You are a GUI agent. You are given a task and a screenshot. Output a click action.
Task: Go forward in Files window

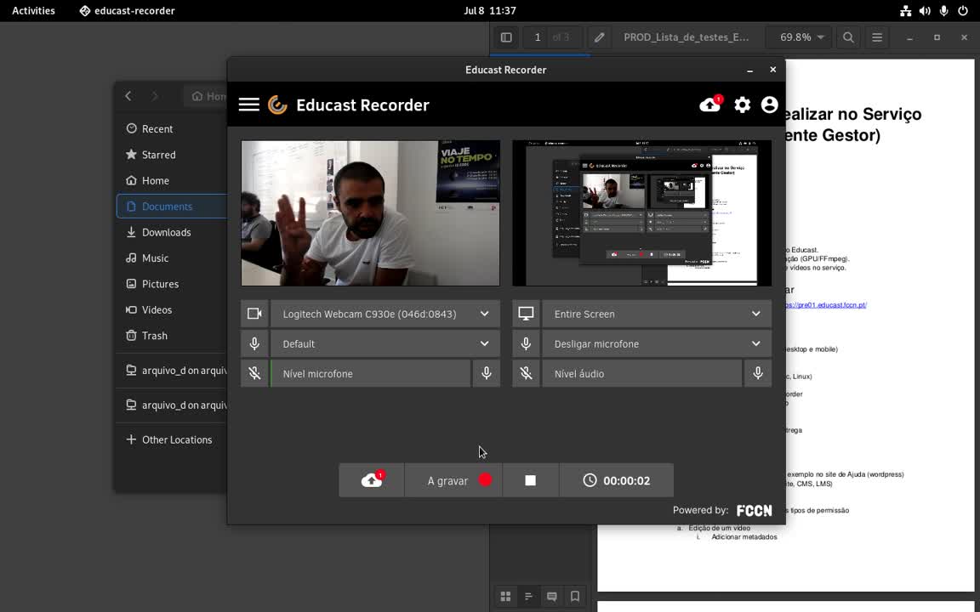pos(154,95)
